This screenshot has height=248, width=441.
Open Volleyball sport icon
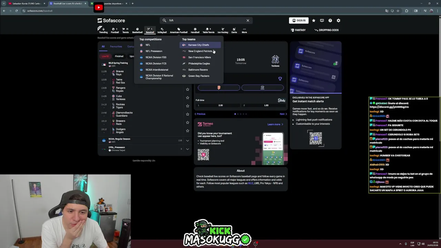[x=162, y=30]
